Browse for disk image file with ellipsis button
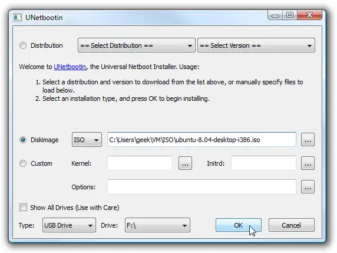Image resolution: width=337 pixels, height=253 pixels. coord(308,140)
